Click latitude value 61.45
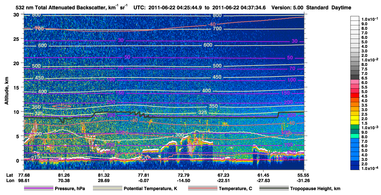This screenshot has height=195, width=381. coord(263,175)
